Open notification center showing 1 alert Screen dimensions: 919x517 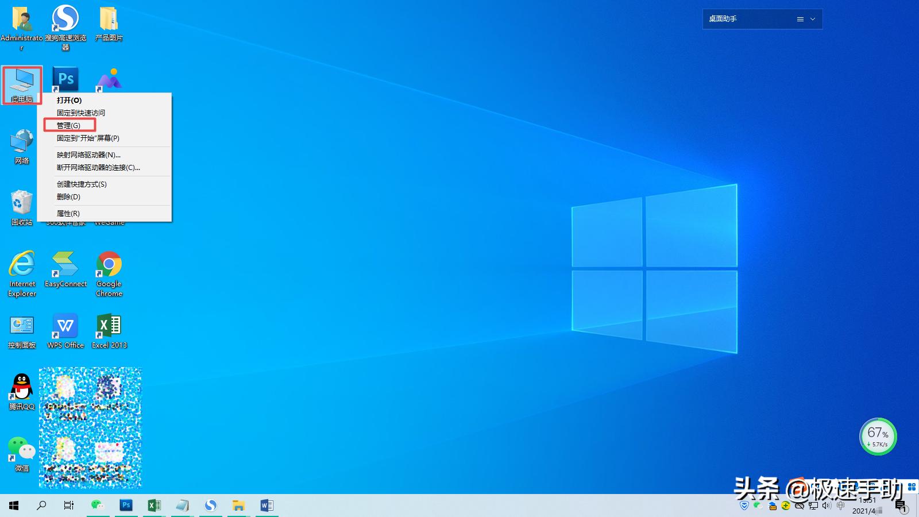(x=900, y=506)
